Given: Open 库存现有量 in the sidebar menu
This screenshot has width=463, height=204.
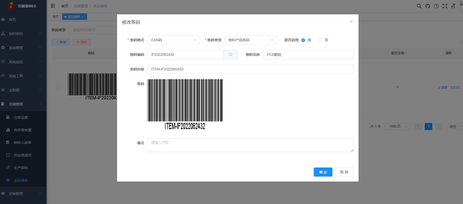Looking at the screenshot, I should tap(23, 130).
